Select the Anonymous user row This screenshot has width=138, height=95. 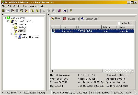point(93,31)
